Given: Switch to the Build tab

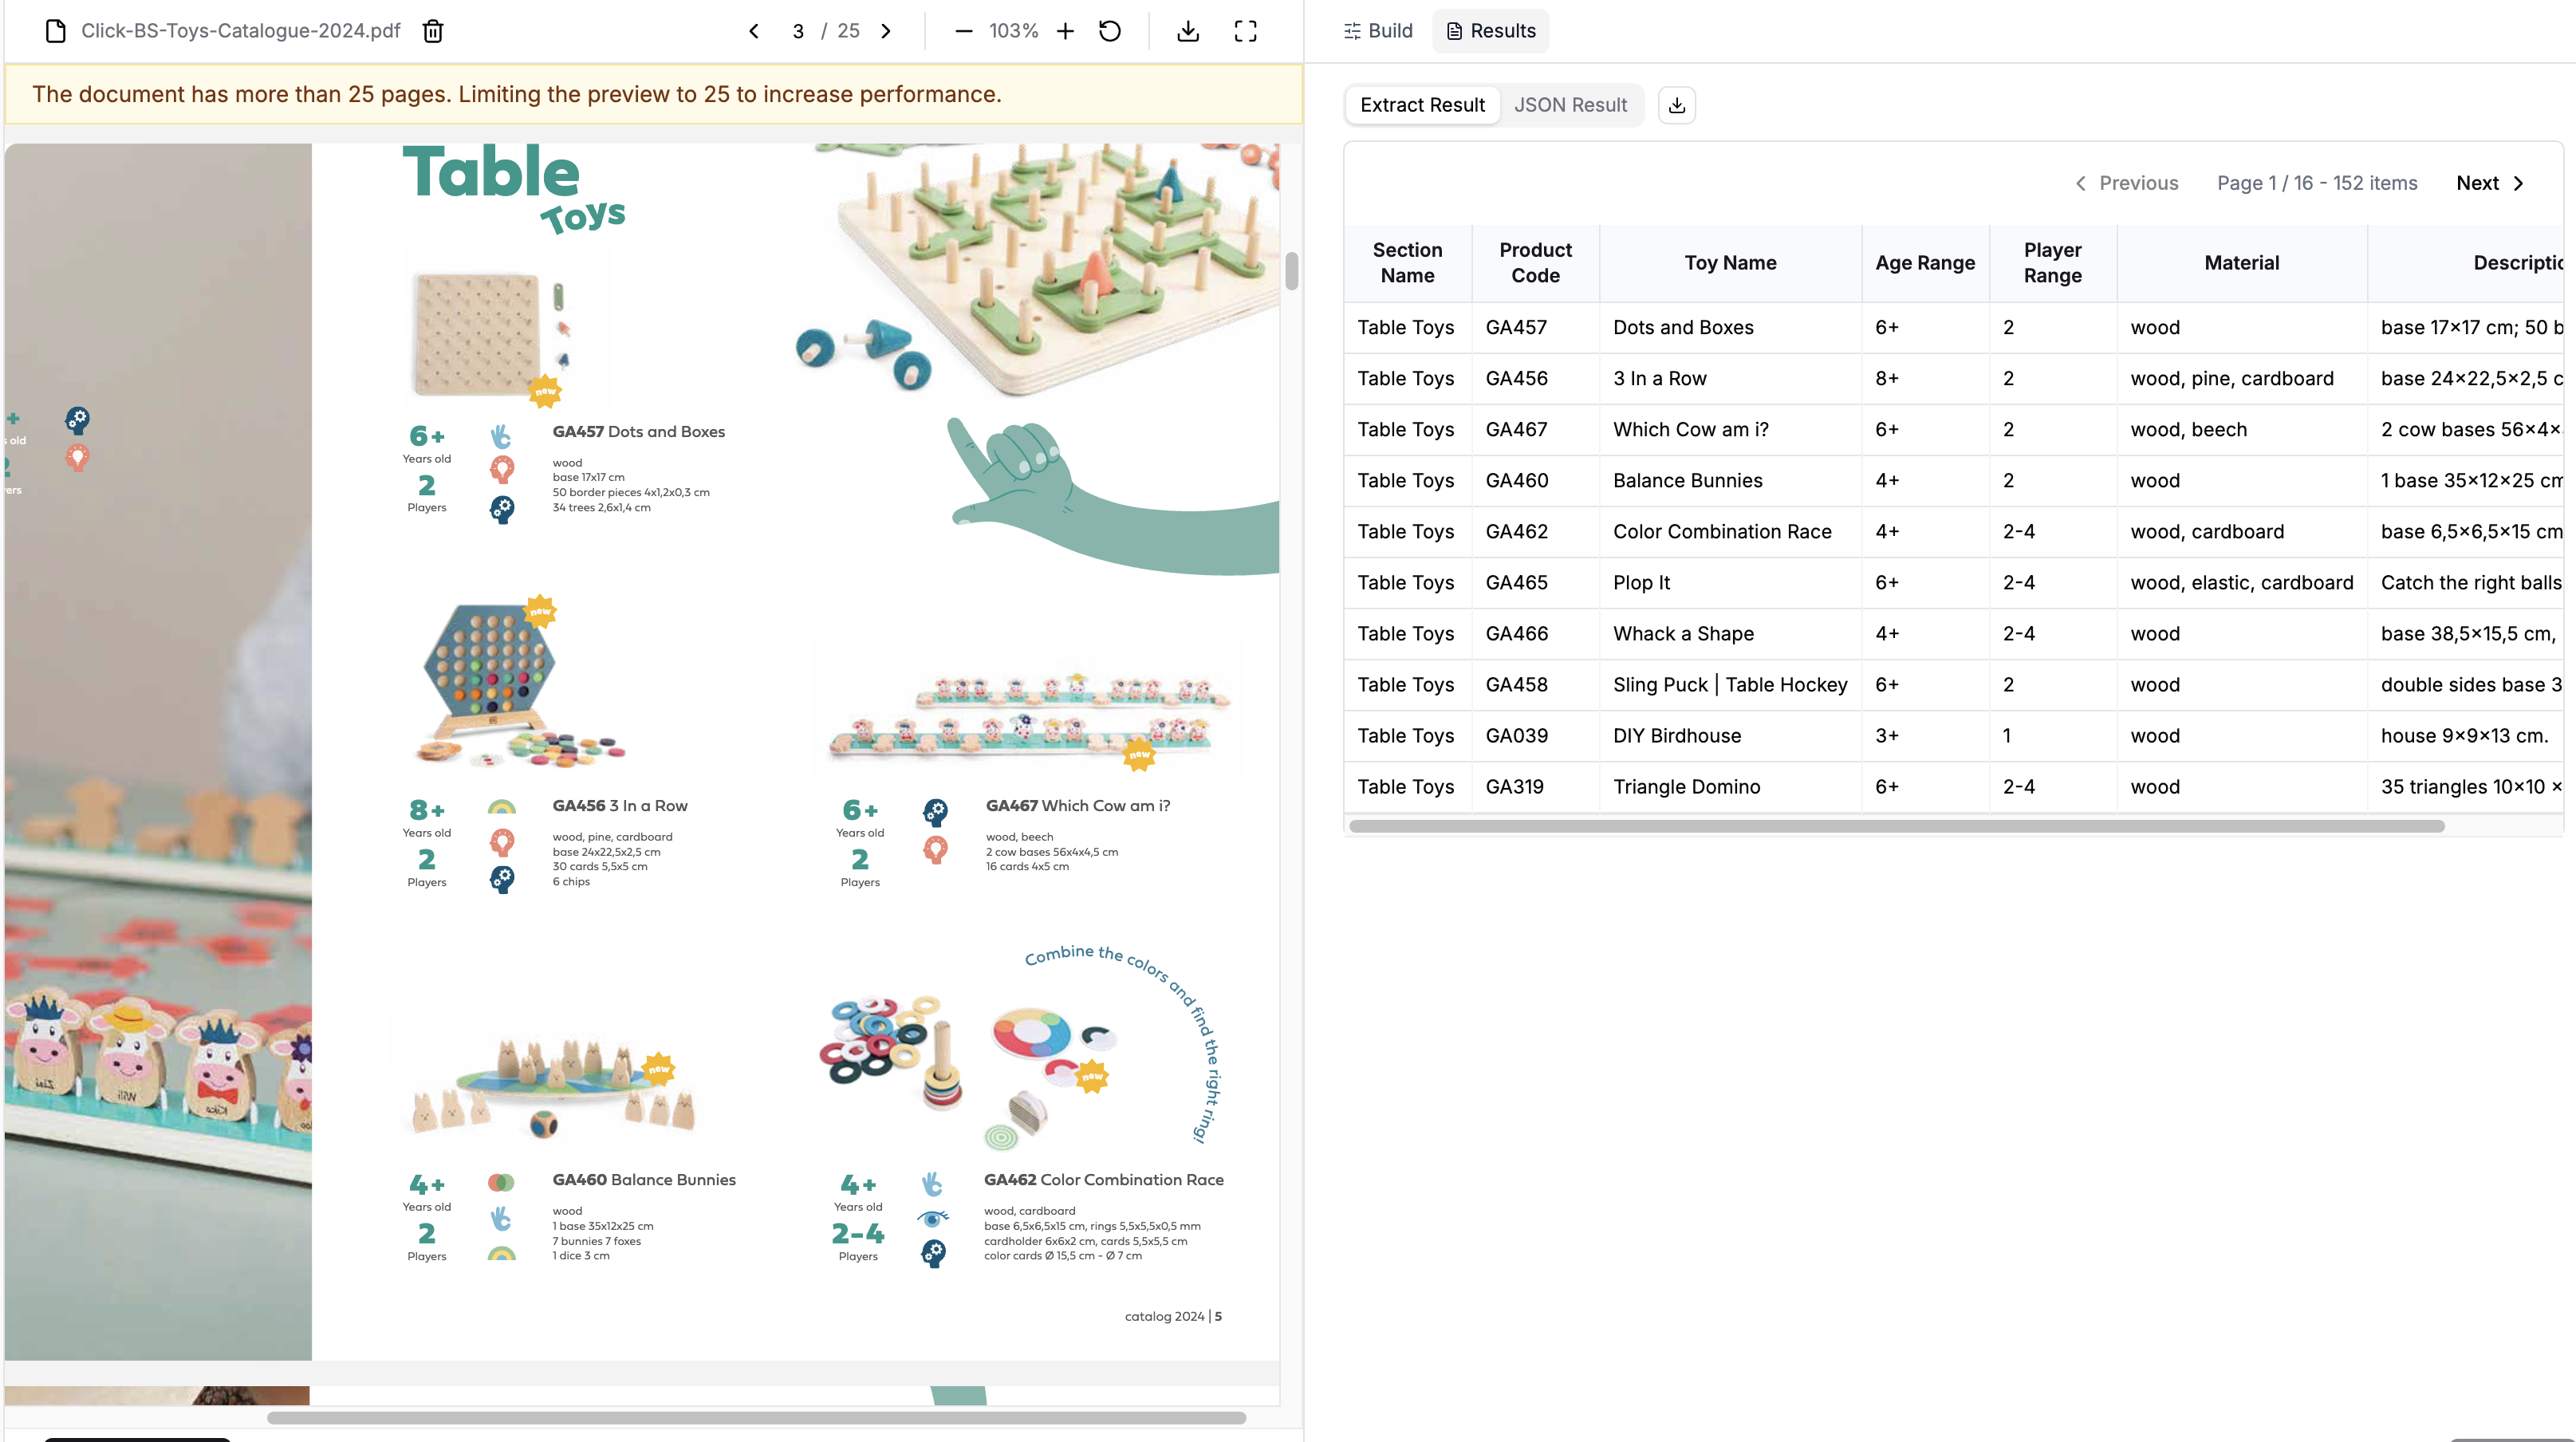Looking at the screenshot, I should pyautogui.click(x=1378, y=31).
